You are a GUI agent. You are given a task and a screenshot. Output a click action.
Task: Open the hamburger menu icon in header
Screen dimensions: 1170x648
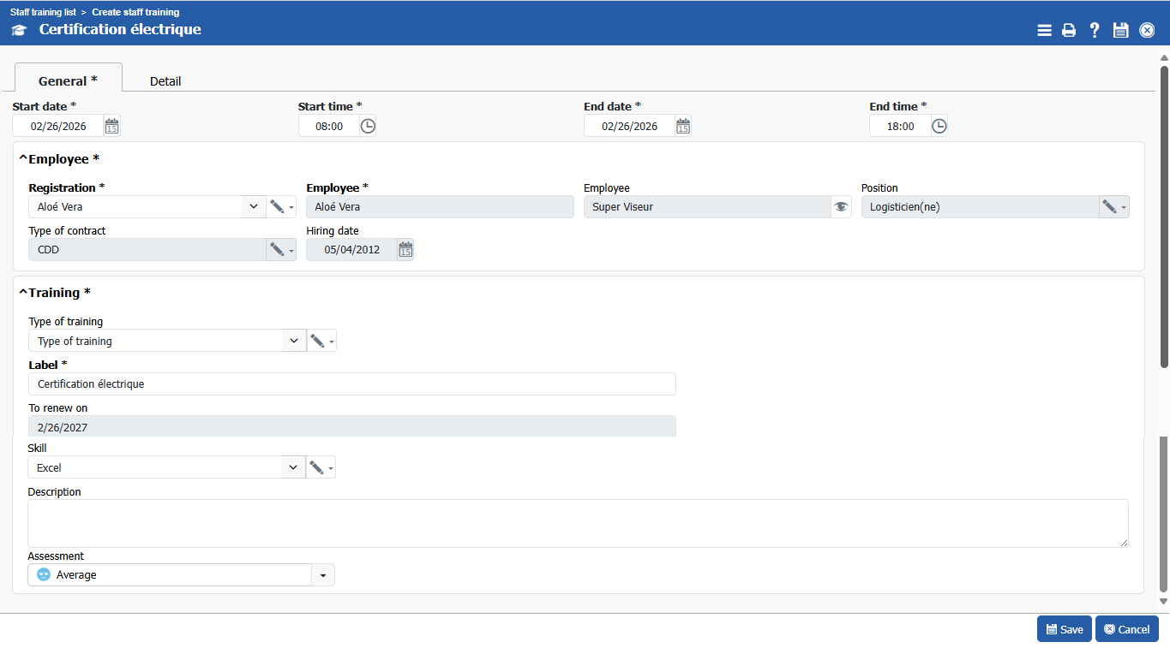1044,31
